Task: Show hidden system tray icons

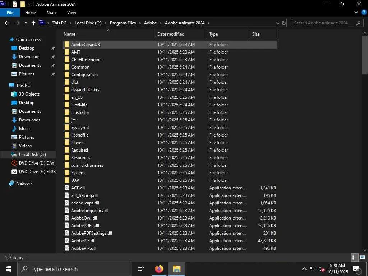Action: tap(304, 269)
